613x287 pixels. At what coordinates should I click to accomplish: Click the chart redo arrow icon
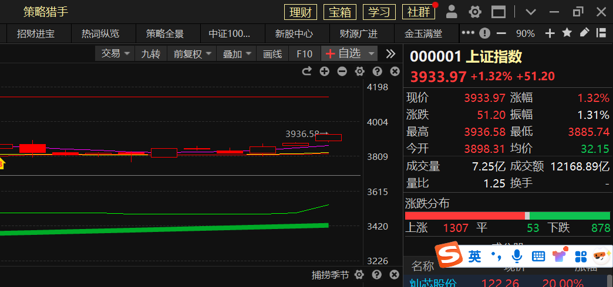pos(306,71)
